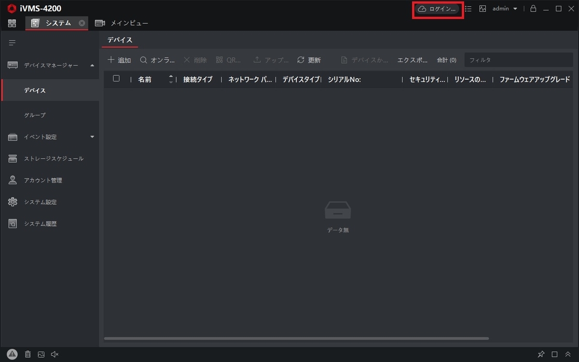Select all devices with the header checkbox
Viewport: 579px width, 362px height.
point(116,79)
